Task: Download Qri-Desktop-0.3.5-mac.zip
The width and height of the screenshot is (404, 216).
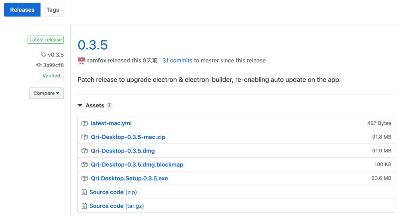Action: [x=128, y=137]
